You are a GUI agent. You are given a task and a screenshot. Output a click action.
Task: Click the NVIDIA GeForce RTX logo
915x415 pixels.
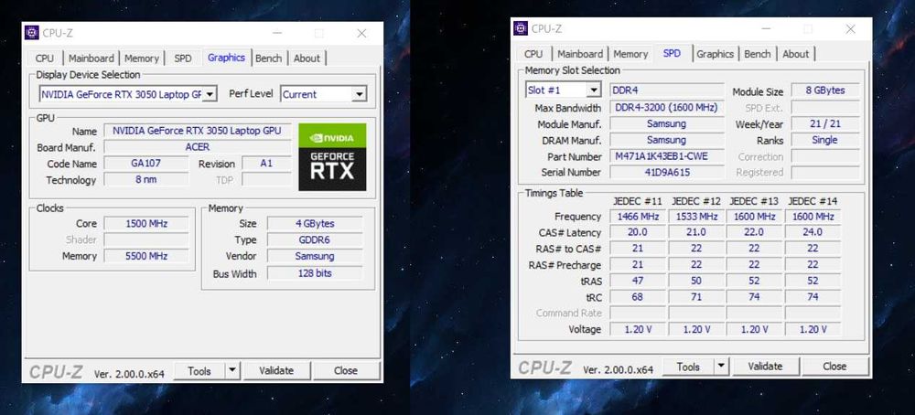pyautogui.click(x=332, y=157)
